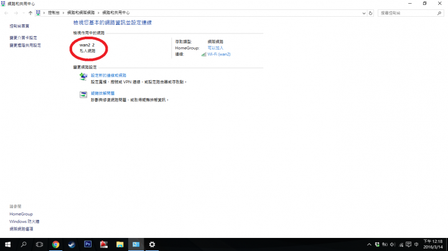Go back with the navigation back arrow
448x251 pixels.
coord(6,13)
